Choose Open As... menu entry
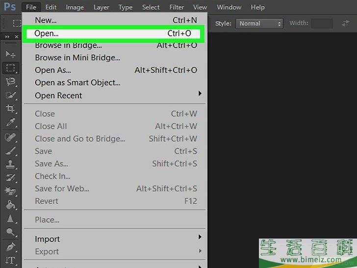357x268 pixels. coord(116,70)
